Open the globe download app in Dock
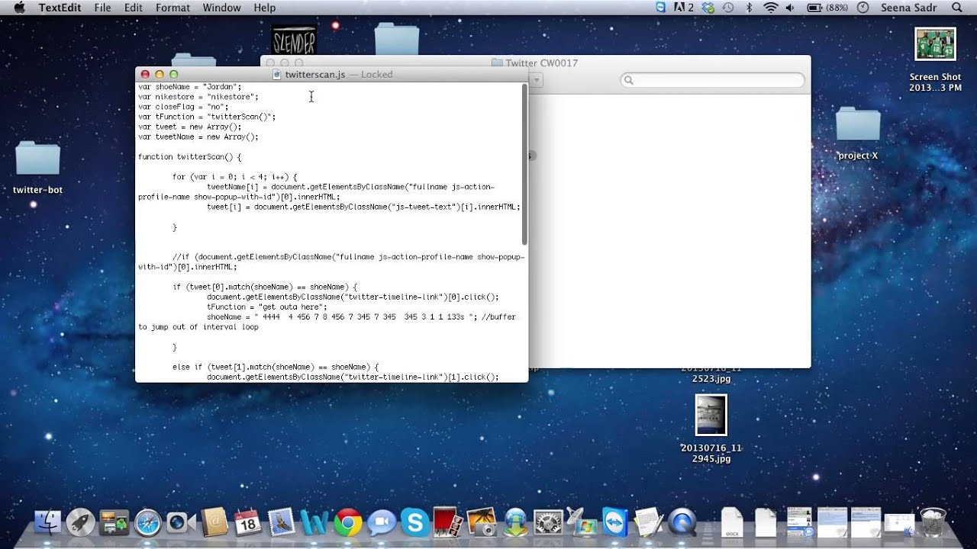 coord(515,522)
